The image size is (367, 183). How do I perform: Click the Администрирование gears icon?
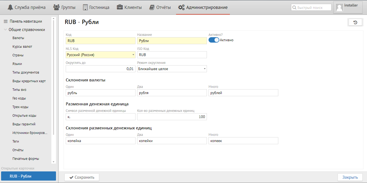pos(181,7)
